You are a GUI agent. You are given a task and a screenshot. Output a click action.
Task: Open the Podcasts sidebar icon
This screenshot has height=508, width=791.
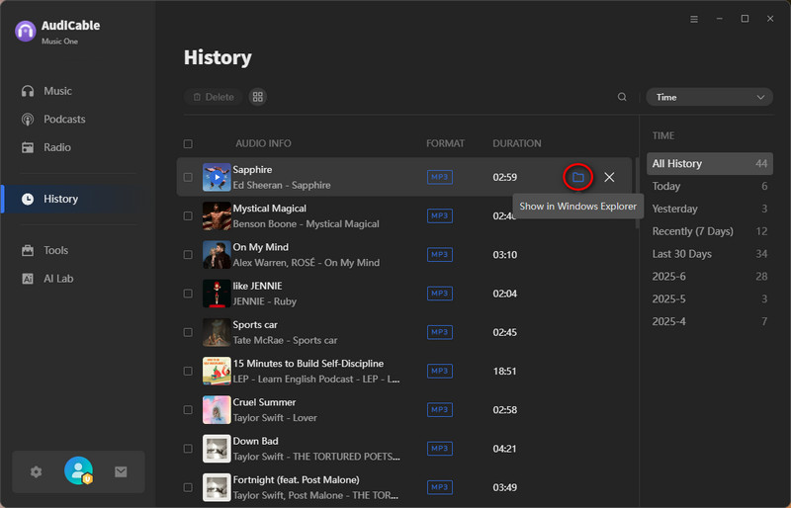(x=28, y=119)
